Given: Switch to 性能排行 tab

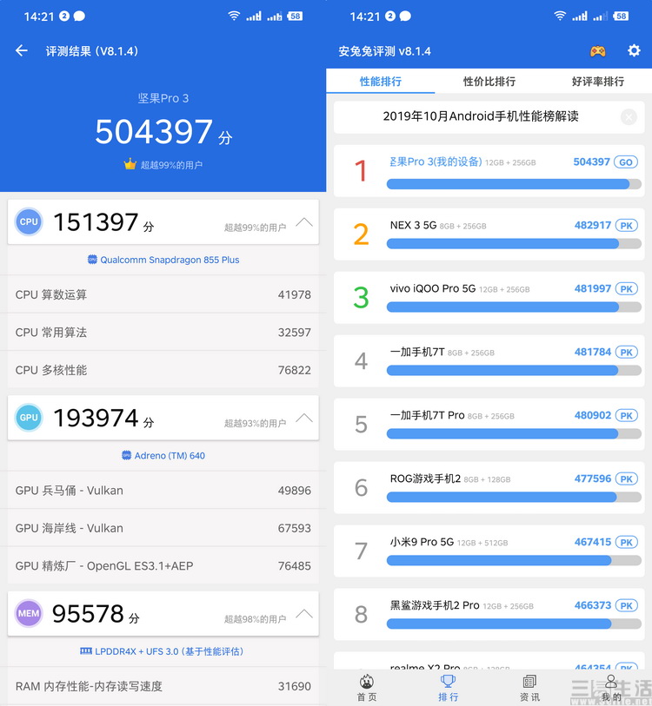Looking at the screenshot, I should click(381, 82).
